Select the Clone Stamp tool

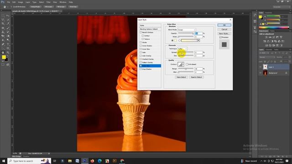3,32
